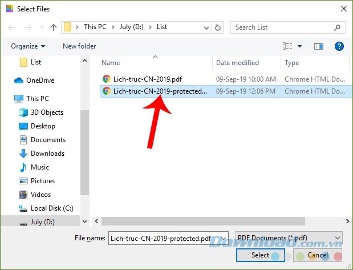The height and width of the screenshot is (270, 353).
Task: Expand the File name dropdown
Action: pos(224,238)
